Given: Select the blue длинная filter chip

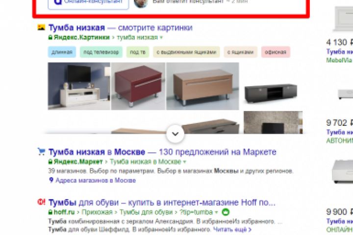Looking at the screenshot, I should pos(62,52).
